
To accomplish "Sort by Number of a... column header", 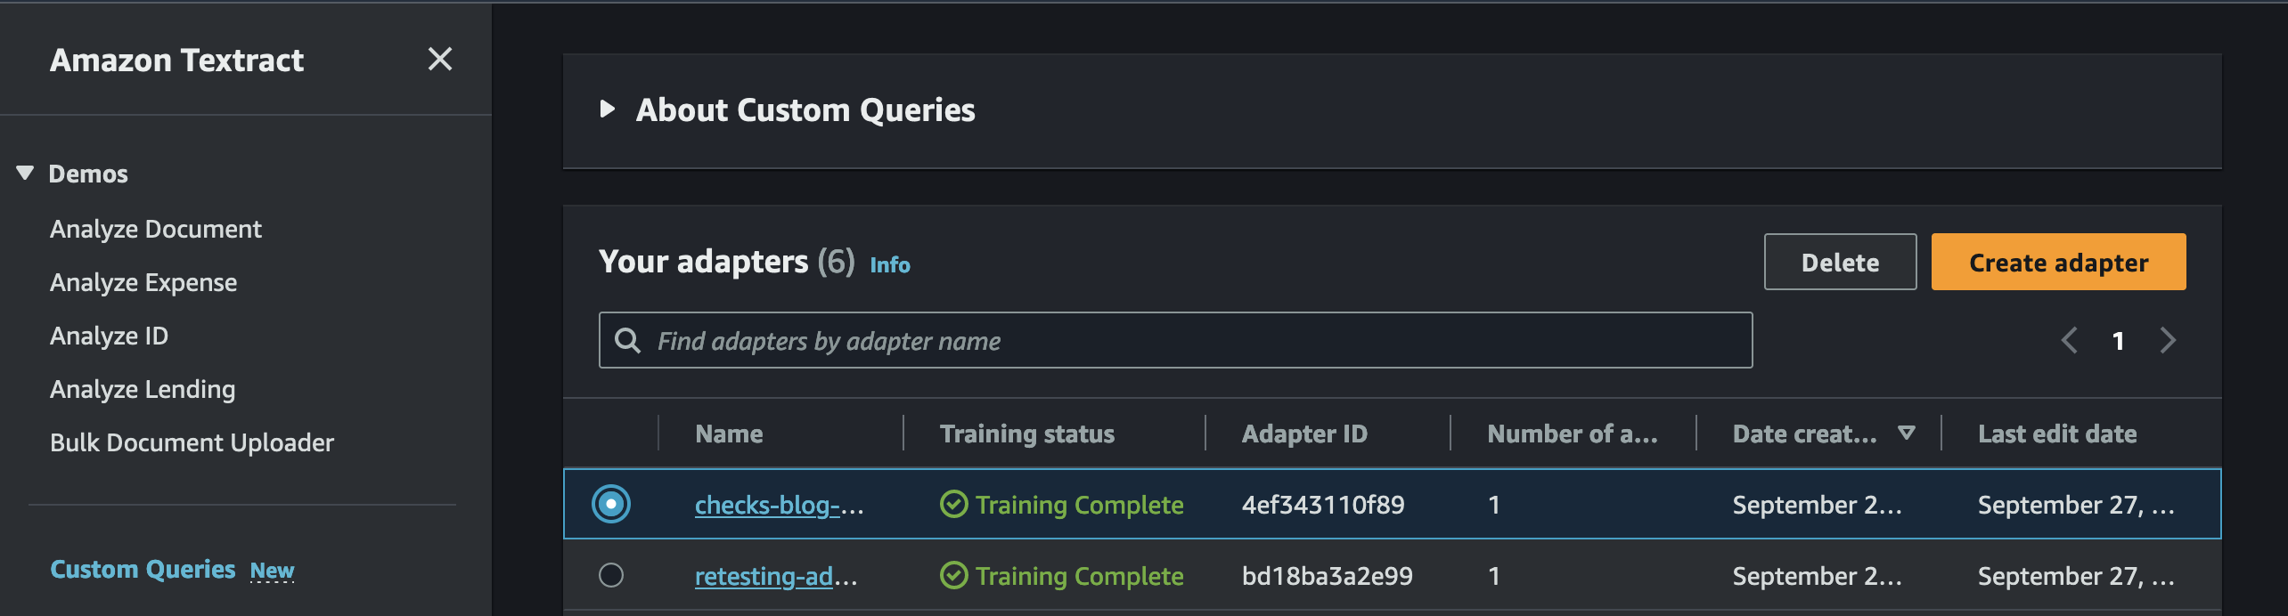I will coord(1573,434).
